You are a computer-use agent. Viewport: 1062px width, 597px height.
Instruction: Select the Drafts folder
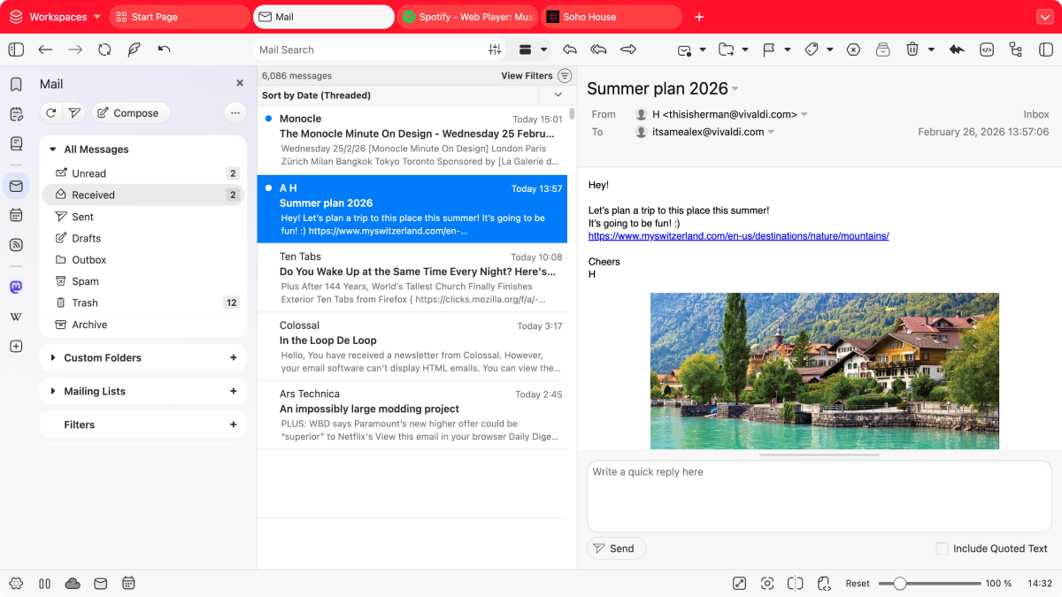87,238
